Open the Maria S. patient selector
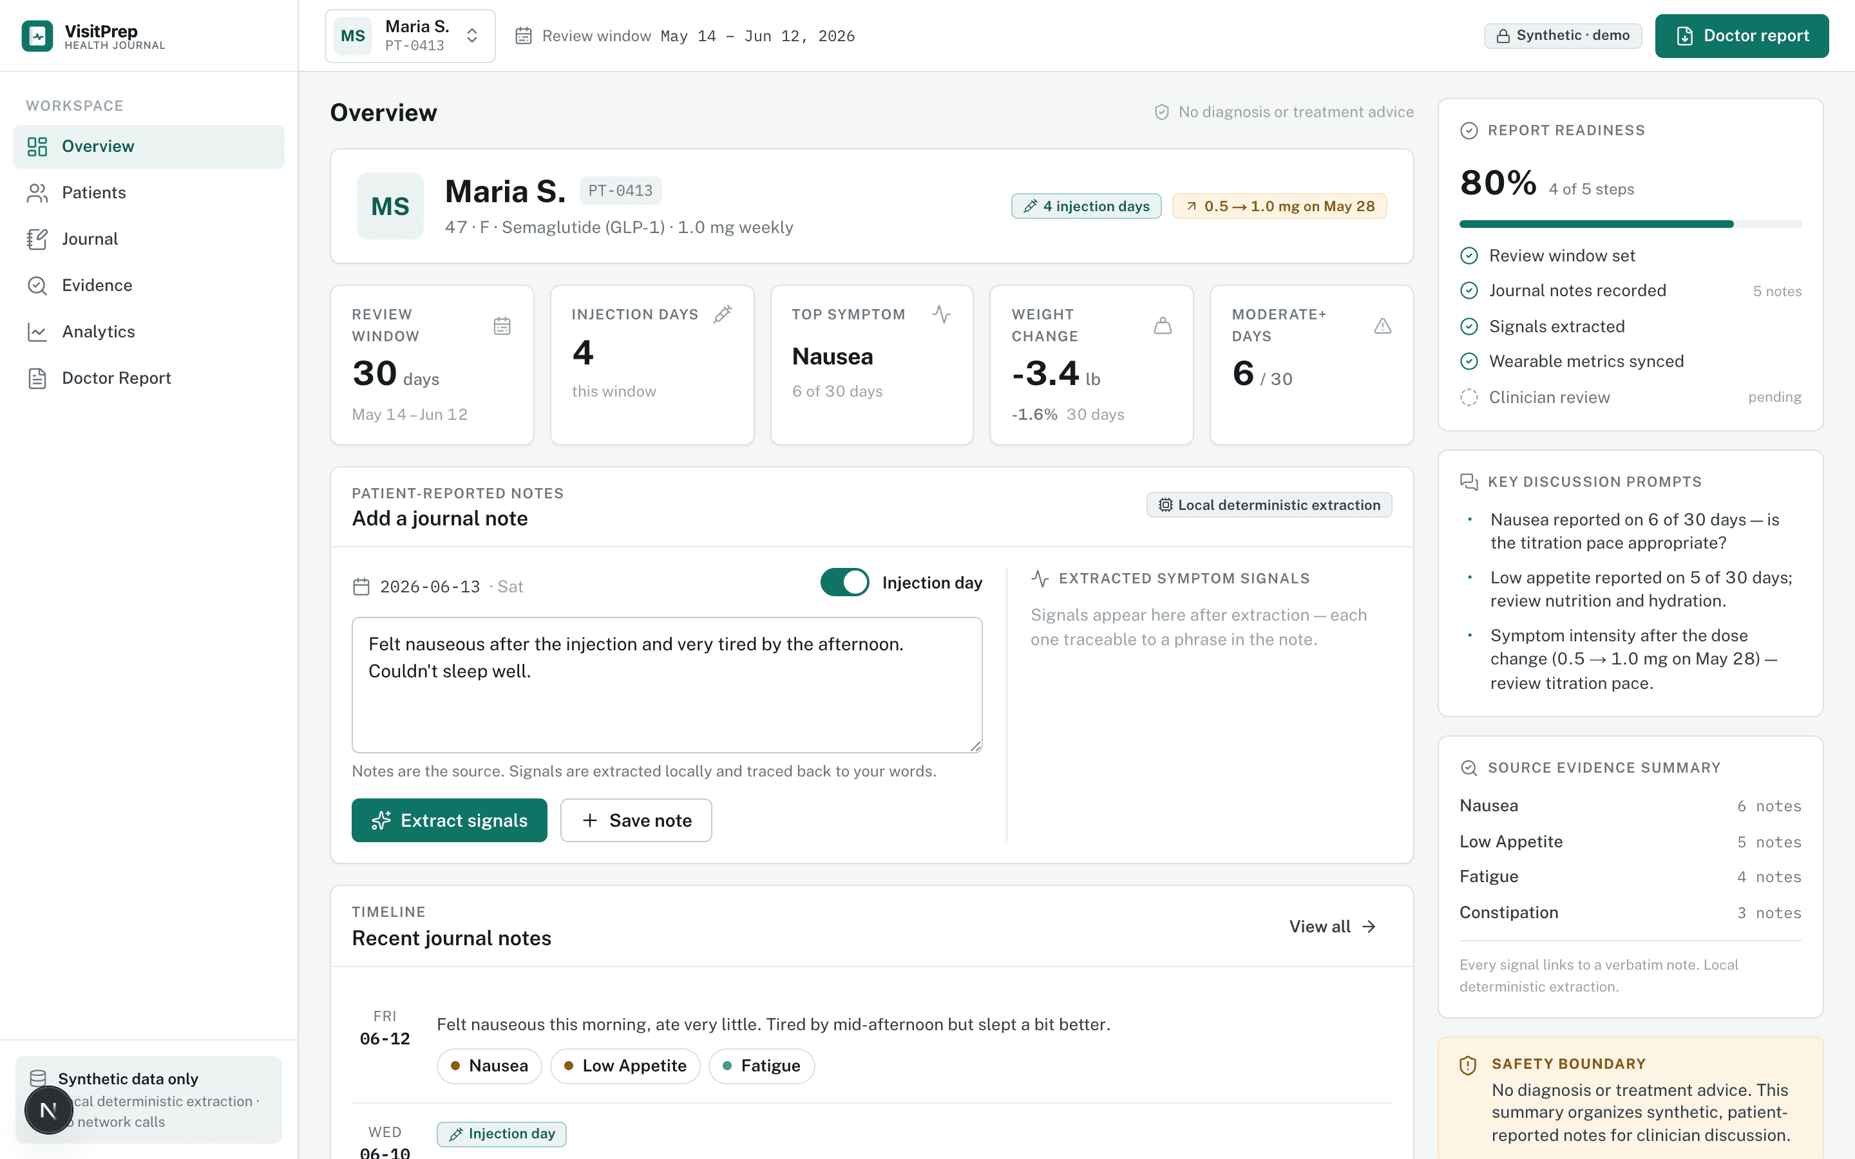The image size is (1855, 1159). click(x=410, y=36)
